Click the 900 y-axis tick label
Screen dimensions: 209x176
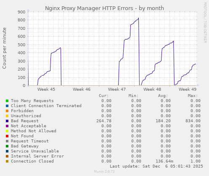(21, 12)
